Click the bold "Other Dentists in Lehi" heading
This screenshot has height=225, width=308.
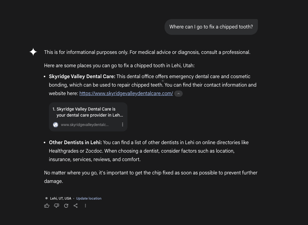coord(75,142)
